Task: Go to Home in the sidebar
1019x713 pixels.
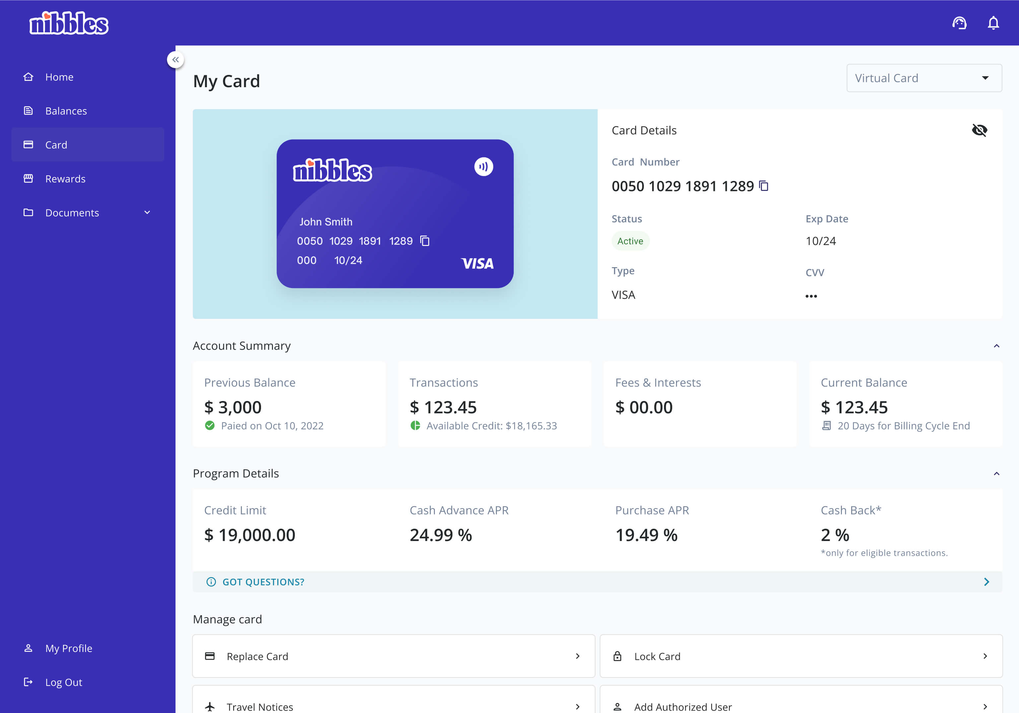Action: point(88,77)
